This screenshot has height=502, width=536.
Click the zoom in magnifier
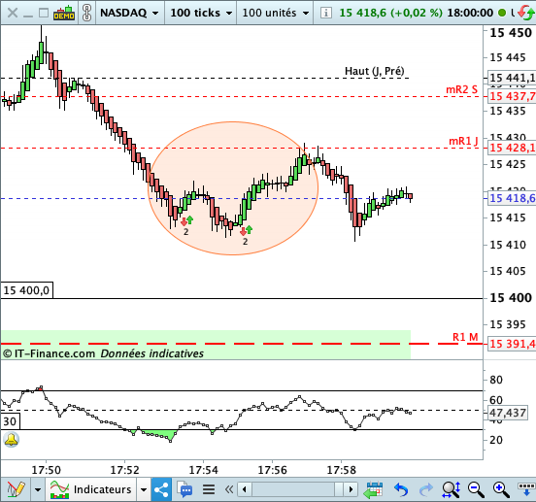click(x=501, y=489)
